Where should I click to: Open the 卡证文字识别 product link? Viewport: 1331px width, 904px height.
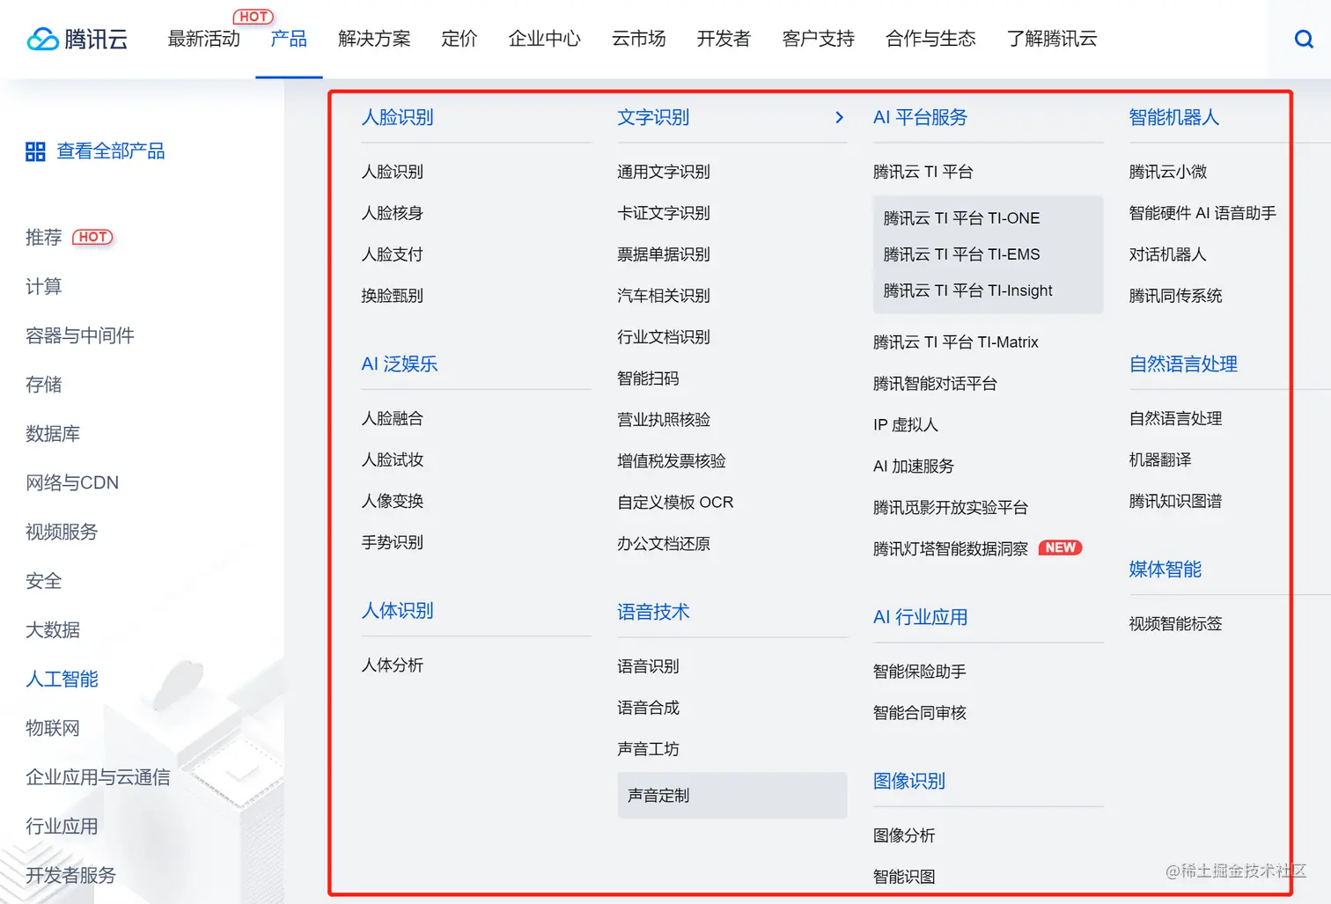(x=664, y=213)
